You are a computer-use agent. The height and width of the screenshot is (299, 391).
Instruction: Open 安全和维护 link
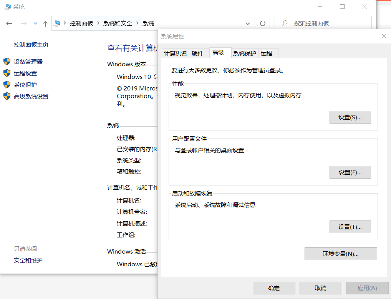(28, 260)
